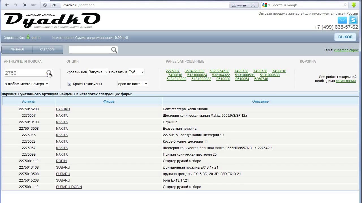Open Google search engine icon dropdown
Screen dimensions: 362x203
[x=266, y=5]
